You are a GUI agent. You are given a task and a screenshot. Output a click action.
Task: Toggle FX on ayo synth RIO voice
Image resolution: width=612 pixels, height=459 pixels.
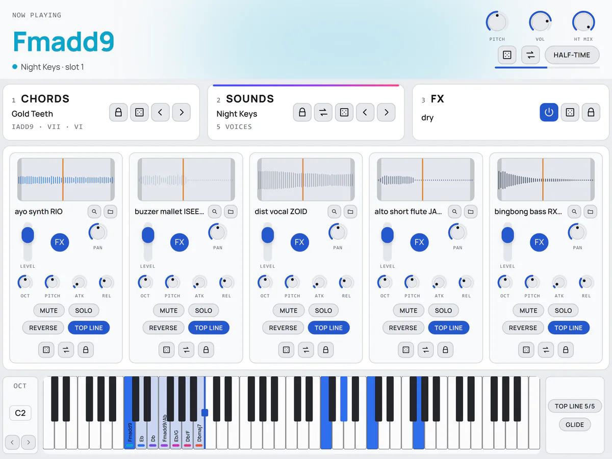coord(60,242)
